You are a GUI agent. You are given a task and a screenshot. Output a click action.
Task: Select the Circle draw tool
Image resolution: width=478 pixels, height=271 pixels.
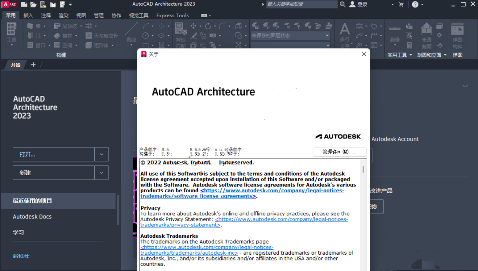click(x=146, y=36)
